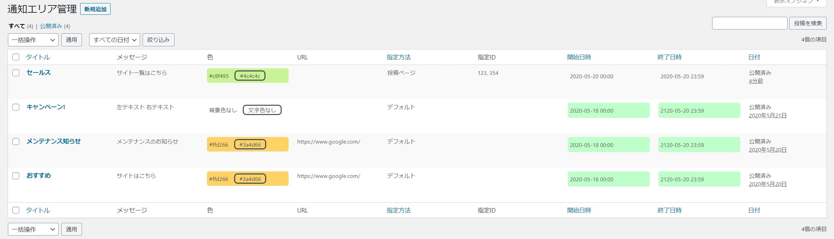Click キャンペーン1 end date 2120-05-20 23:59
The image size is (834, 239).
pyautogui.click(x=699, y=110)
